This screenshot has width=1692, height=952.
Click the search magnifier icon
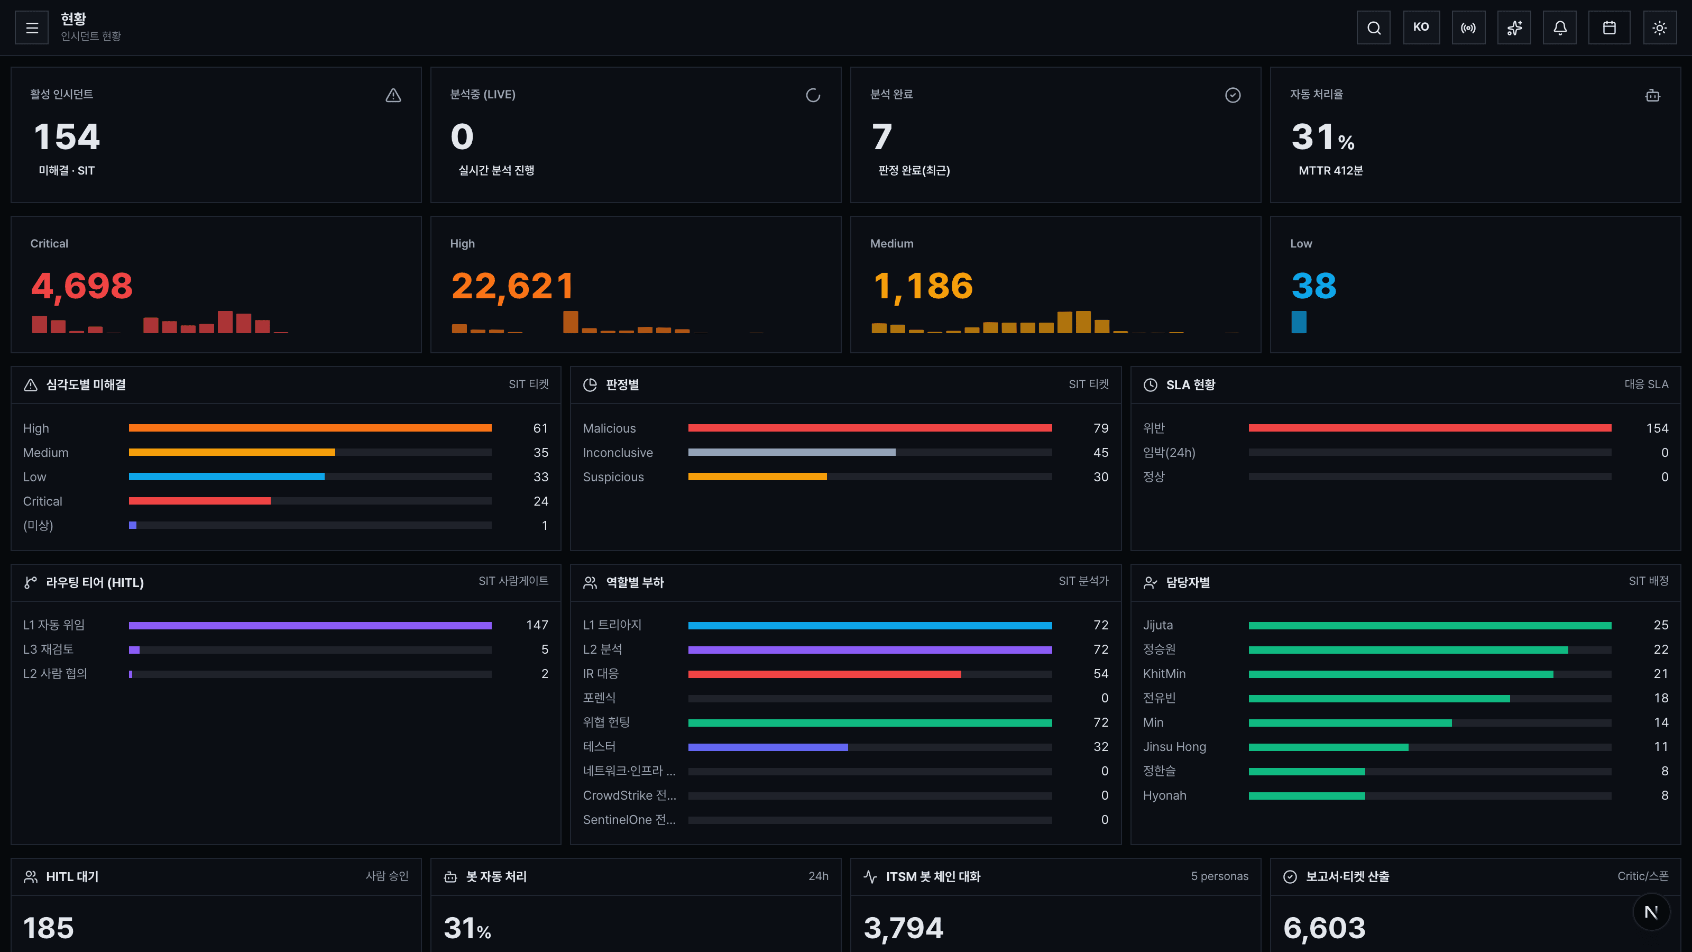click(1374, 28)
